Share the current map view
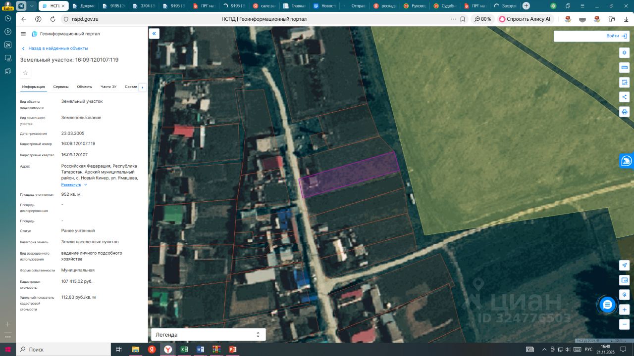The width and height of the screenshot is (634, 356). point(624,97)
